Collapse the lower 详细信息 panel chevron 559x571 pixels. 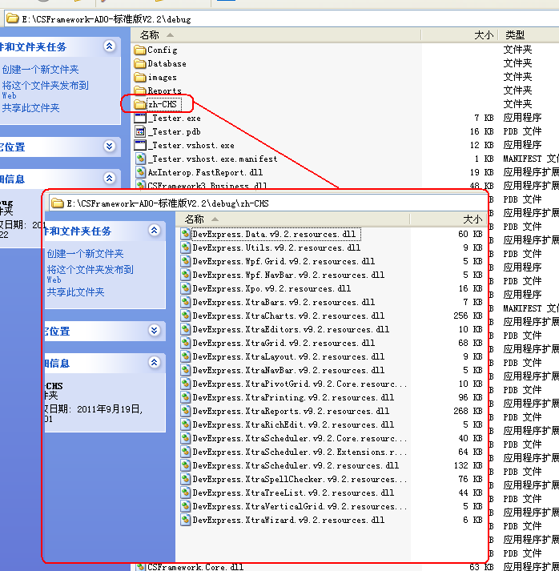[155, 363]
